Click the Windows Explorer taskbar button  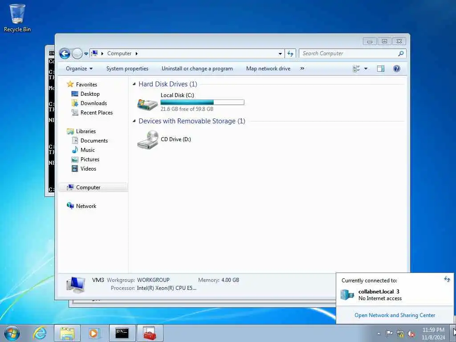(67, 333)
